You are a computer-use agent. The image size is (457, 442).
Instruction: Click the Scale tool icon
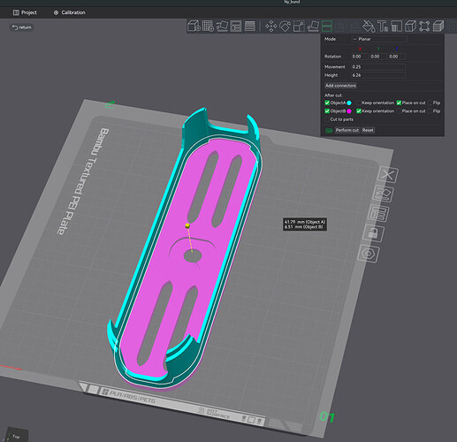click(299, 27)
